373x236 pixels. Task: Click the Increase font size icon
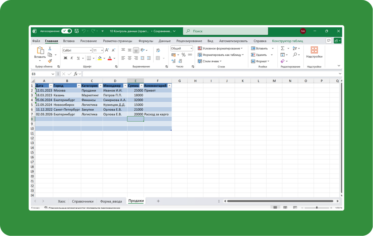pos(107,50)
